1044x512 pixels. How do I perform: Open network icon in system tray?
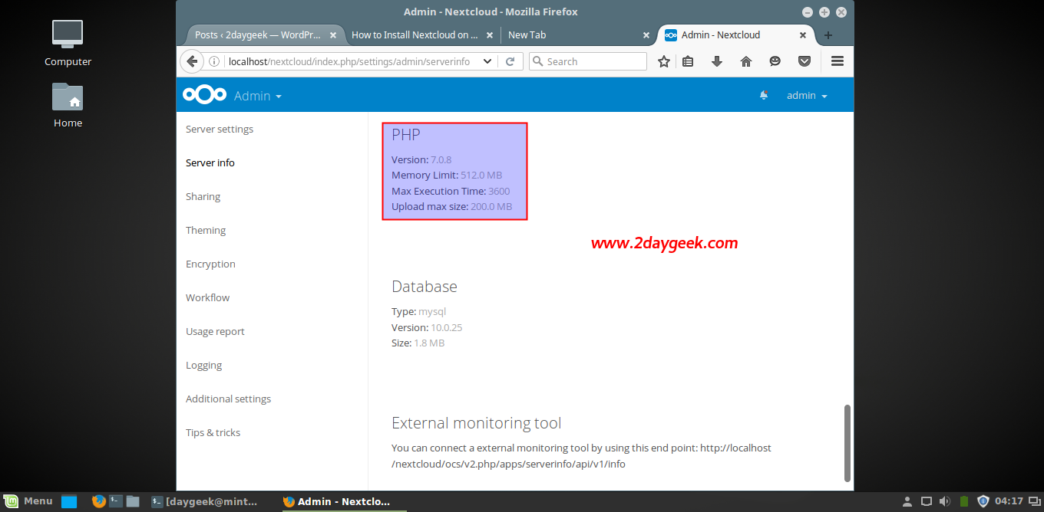tap(927, 502)
